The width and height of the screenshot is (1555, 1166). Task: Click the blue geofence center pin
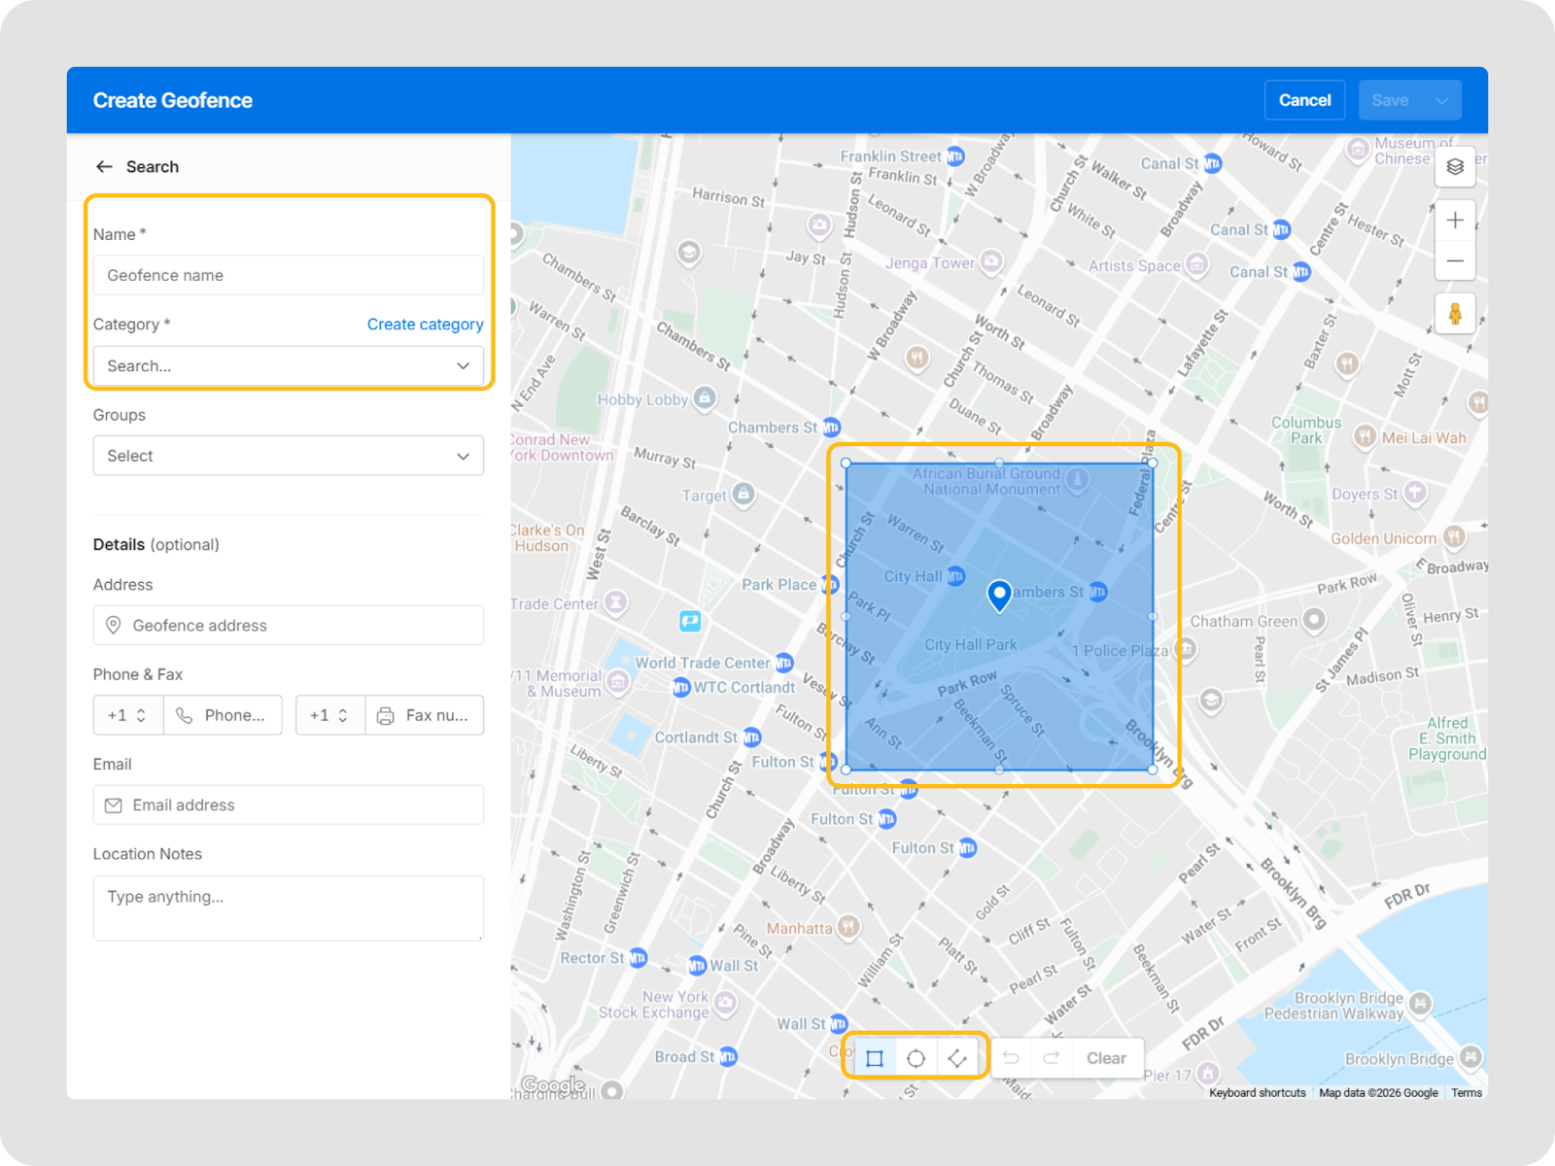click(999, 594)
